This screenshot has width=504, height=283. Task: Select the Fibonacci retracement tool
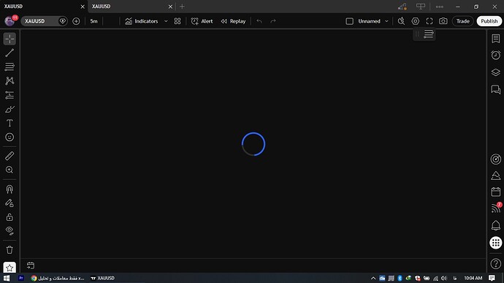coord(9,67)
